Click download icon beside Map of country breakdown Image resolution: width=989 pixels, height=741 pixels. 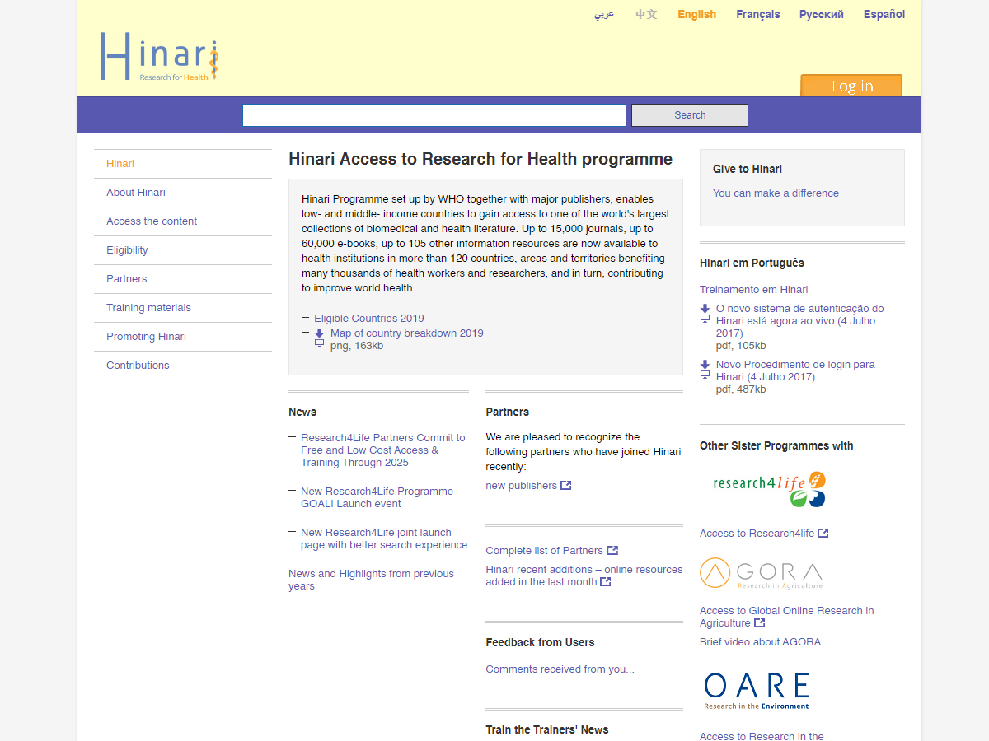319,334
